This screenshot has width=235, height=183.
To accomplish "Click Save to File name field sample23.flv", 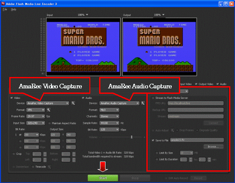I will click(x=197, y=140).
